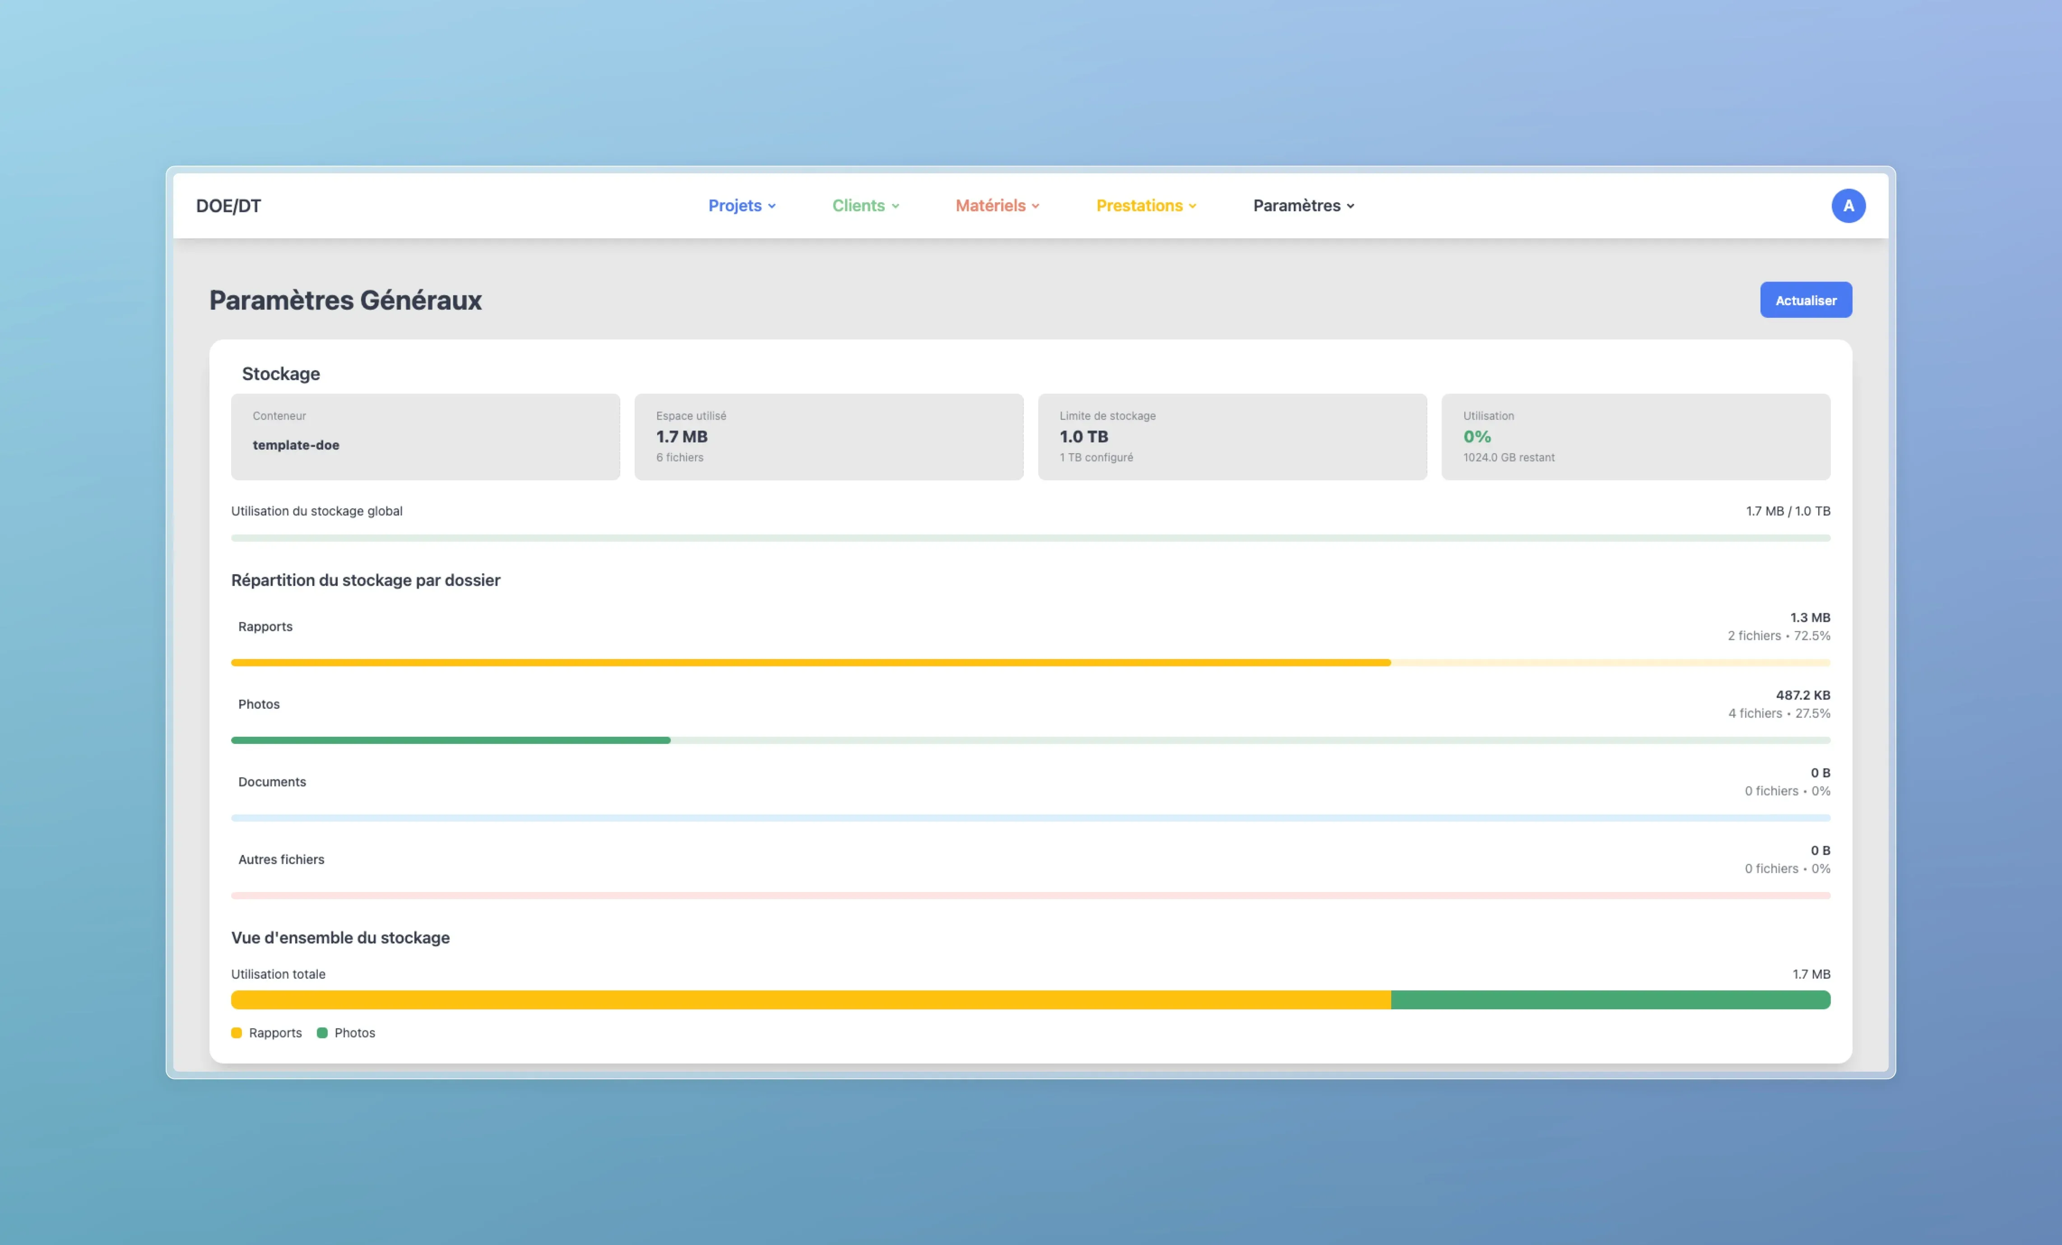This screenshot has width=2062, height=1245.
Task: Open the Paramètres menu
Action: click(1296, 206)
